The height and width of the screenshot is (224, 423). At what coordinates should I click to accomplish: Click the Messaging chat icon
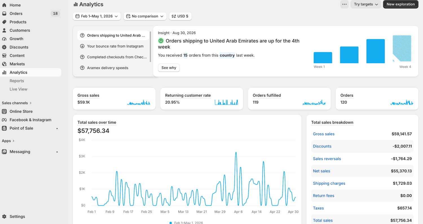[x=4, y=152]
